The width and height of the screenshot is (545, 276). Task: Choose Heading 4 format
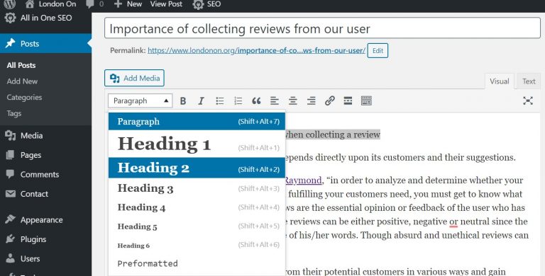[x=197, y=207]
